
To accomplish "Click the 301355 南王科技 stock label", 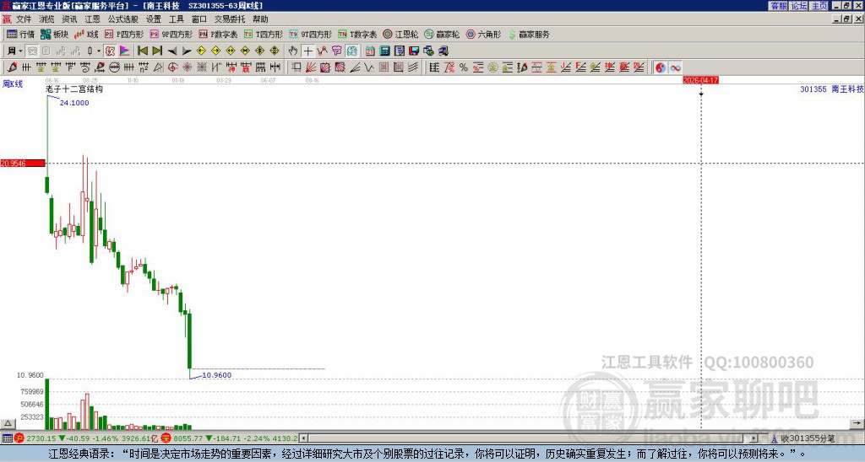I will [831, 89].
